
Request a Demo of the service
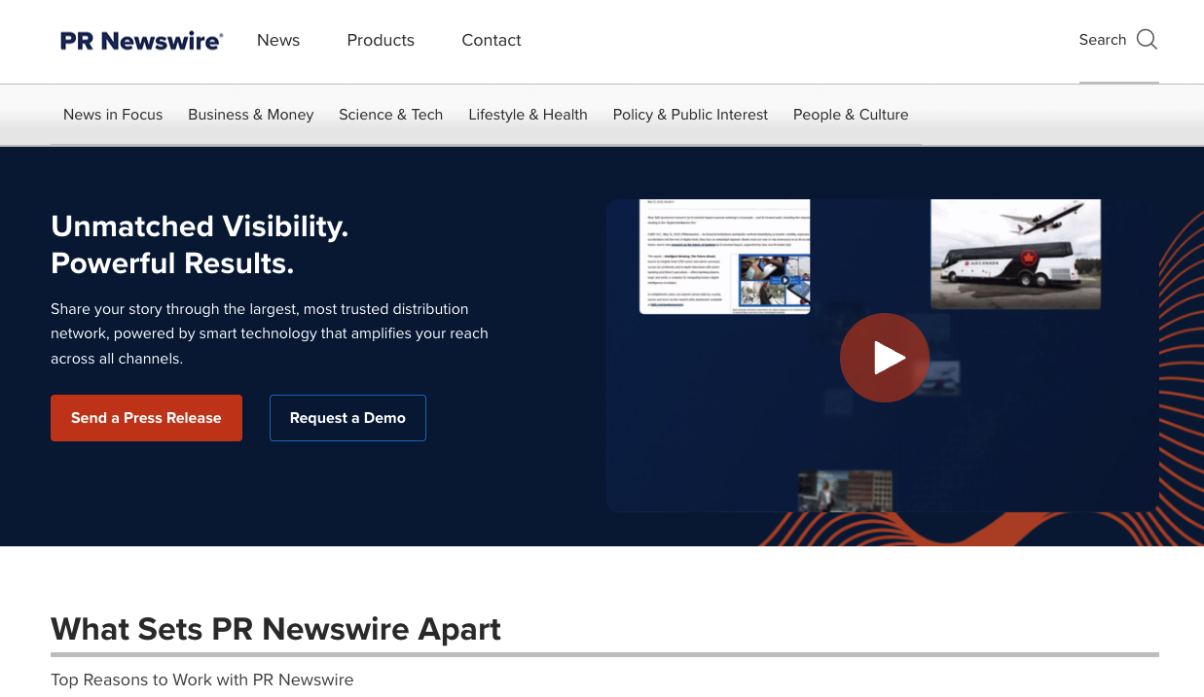coord(347,417)
